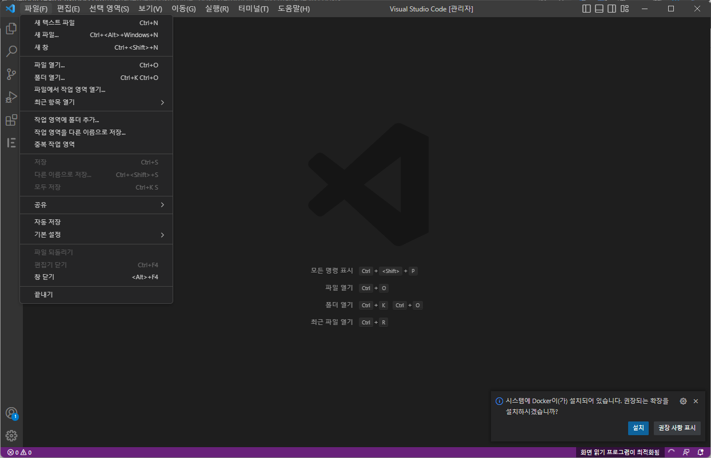
Task: Open the Manage gear in activity bar
Action: (x=11, y=436)
